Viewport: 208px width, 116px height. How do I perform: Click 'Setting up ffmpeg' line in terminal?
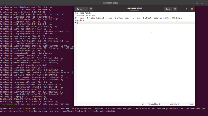26,97
